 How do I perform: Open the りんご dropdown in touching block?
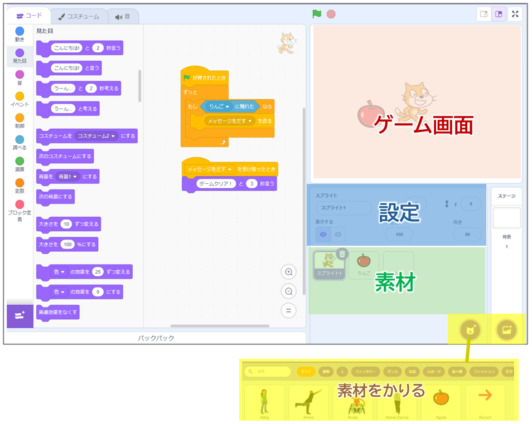click(219, 106)
